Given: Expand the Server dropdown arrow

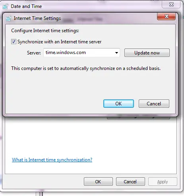Looking at the screenshot, I should coord(116,53).
